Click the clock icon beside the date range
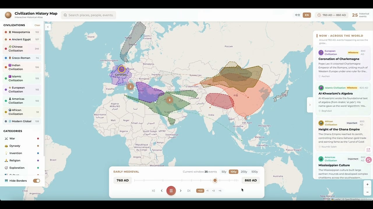Viewport: 373px width, 209px height. (x=319, y=15)
